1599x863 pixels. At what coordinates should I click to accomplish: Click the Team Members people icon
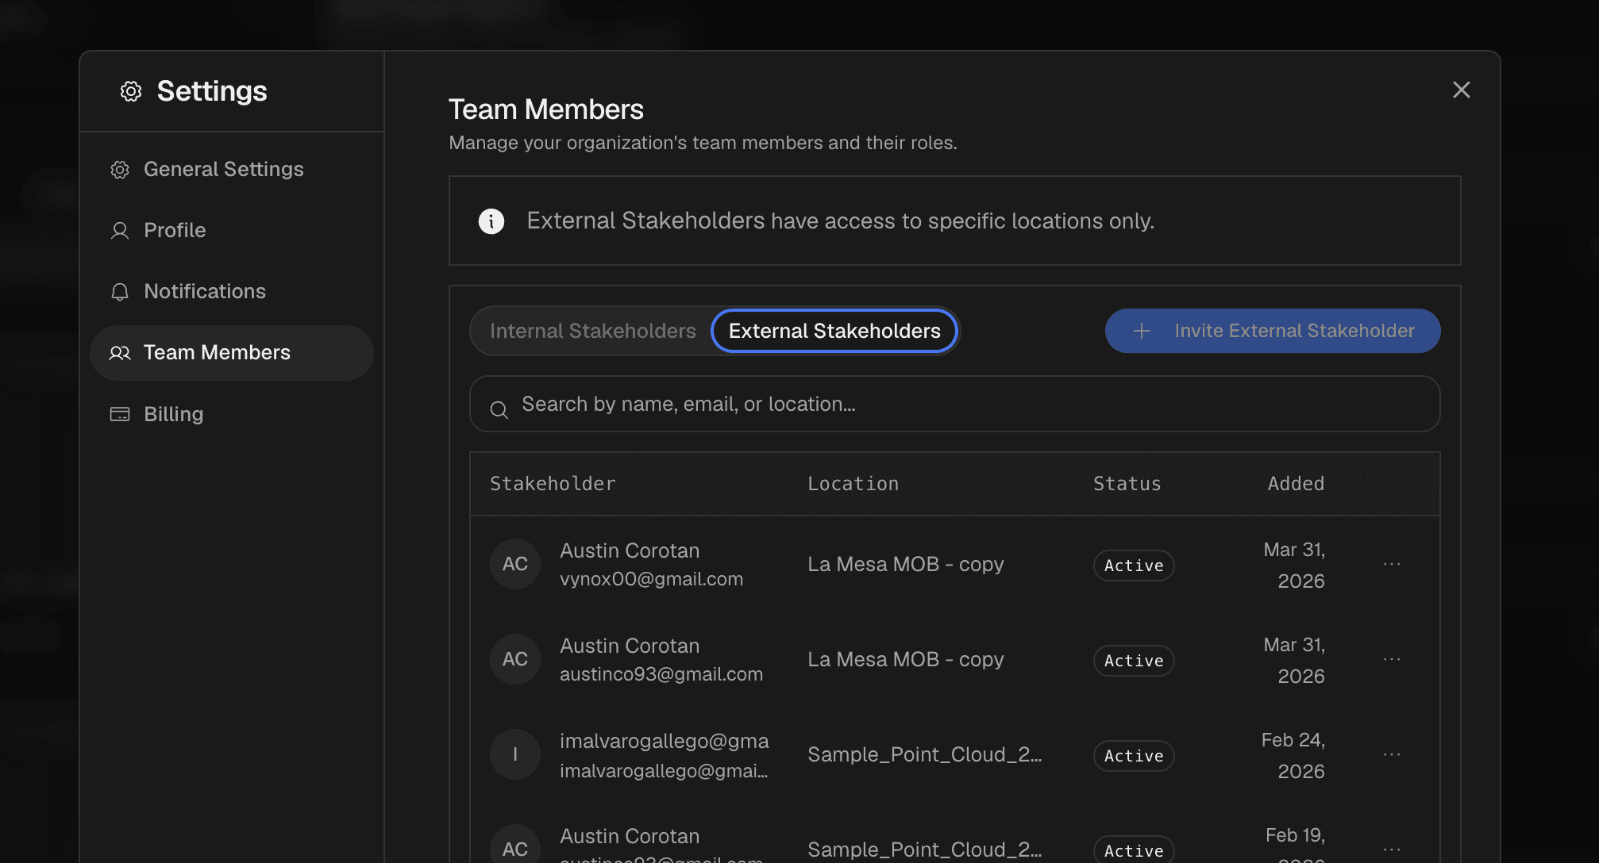tap(120, 353)
